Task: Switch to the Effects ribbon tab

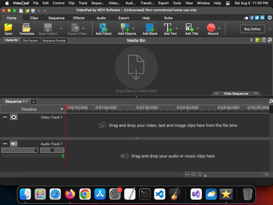Action: (x=79, y=18)
